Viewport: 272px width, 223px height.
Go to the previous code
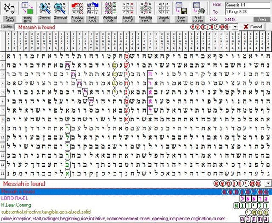78,8
